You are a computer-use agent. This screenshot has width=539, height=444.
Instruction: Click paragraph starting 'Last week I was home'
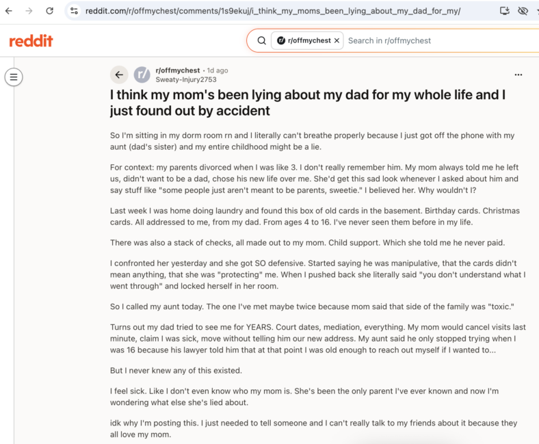pos(315,216)
